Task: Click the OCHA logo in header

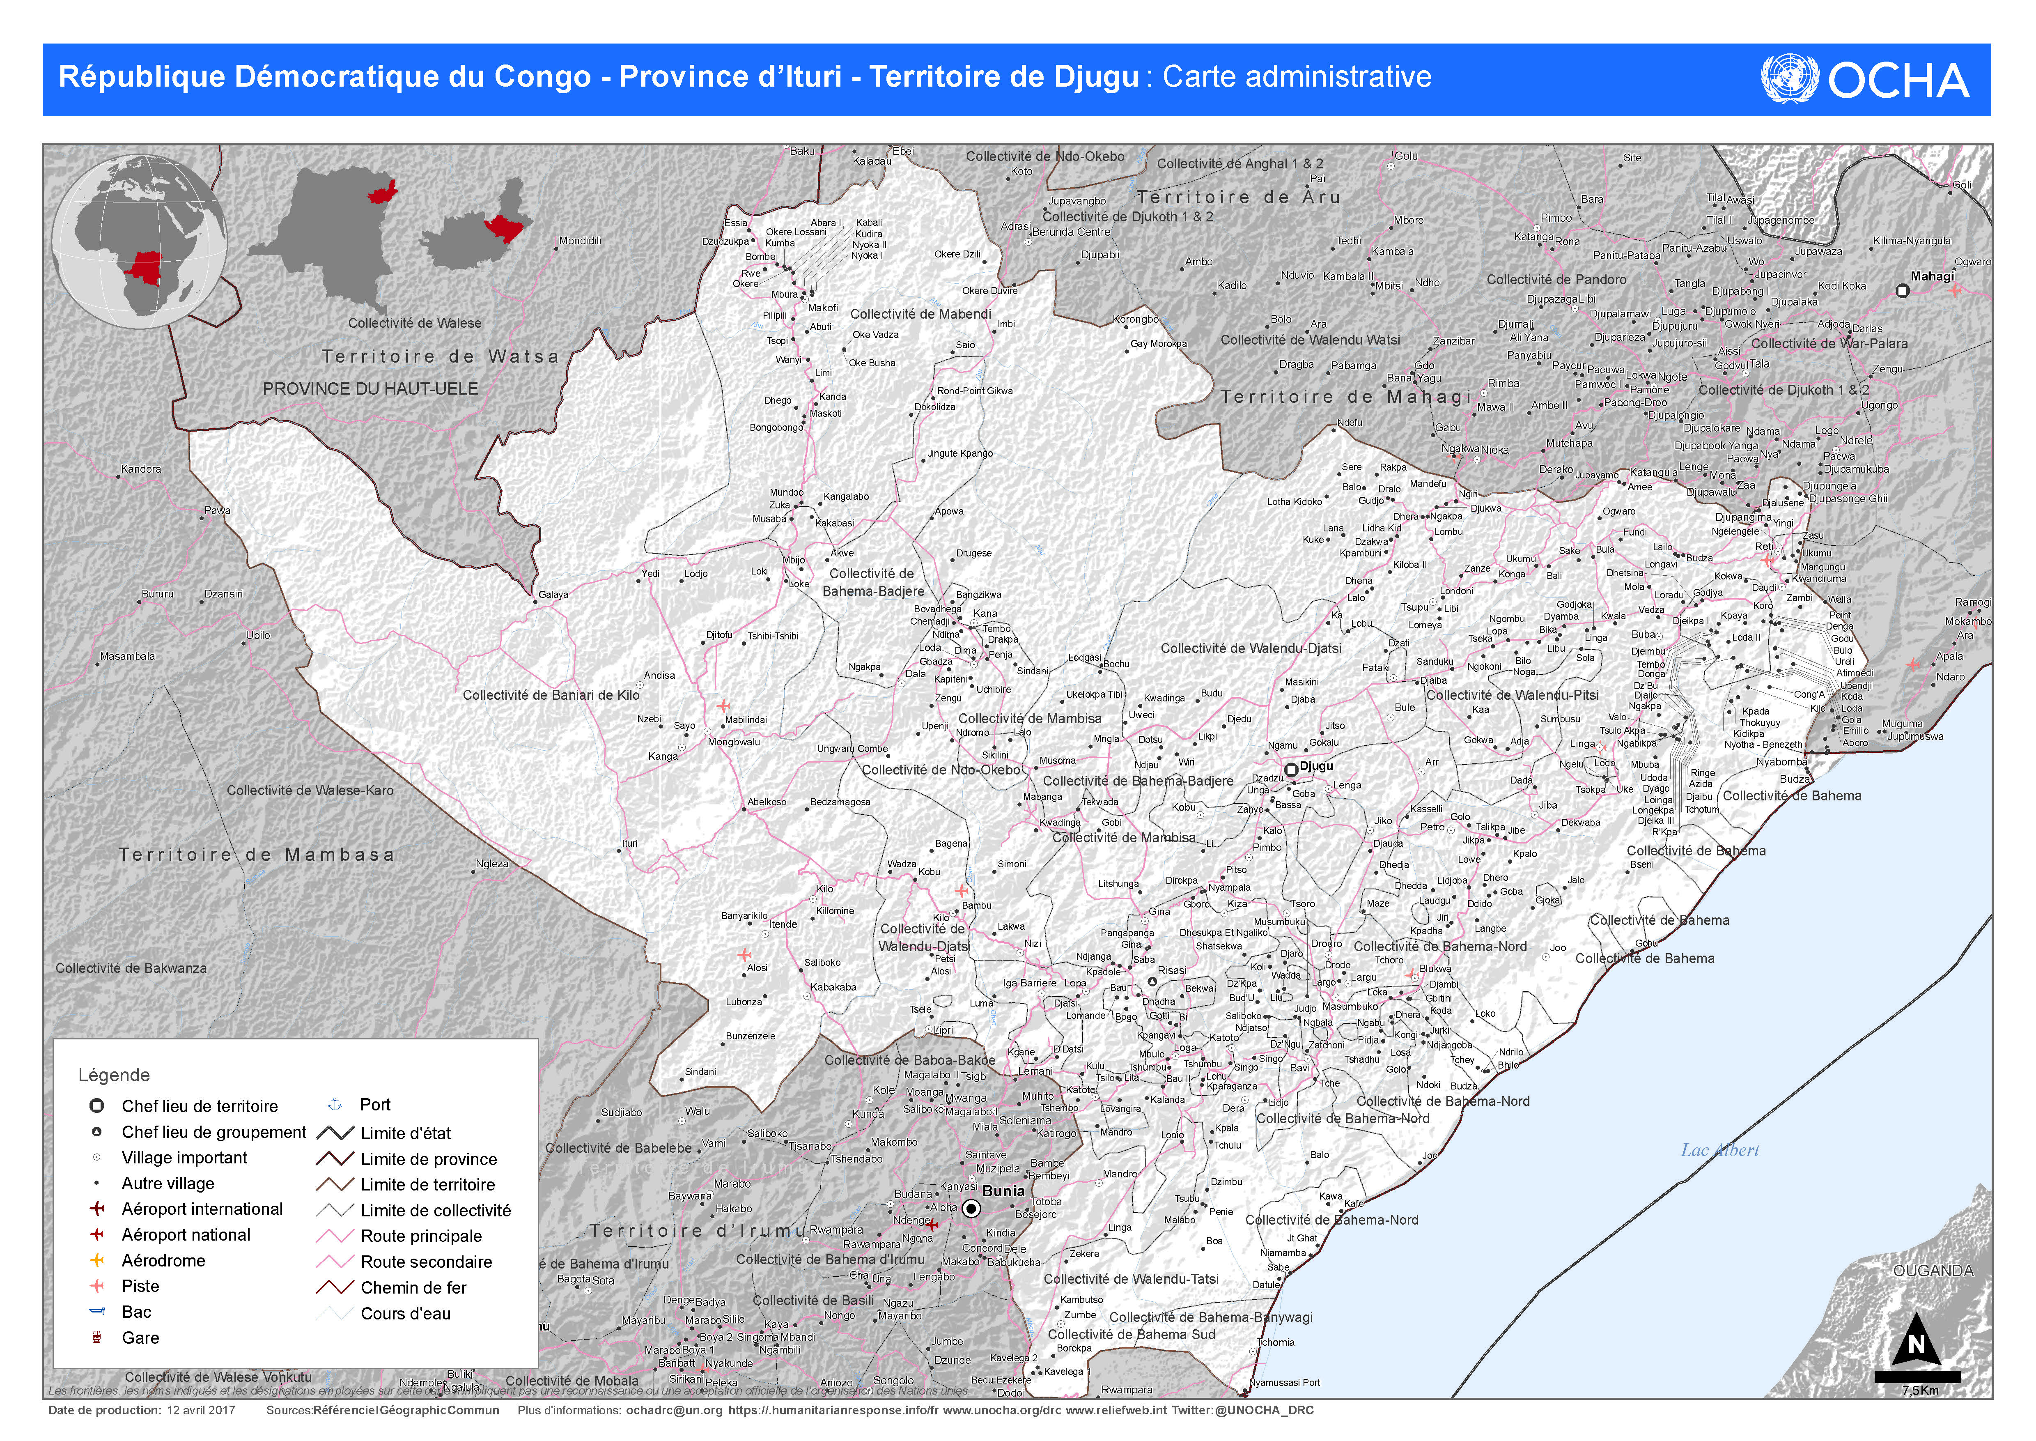Action: (1866, 80)
